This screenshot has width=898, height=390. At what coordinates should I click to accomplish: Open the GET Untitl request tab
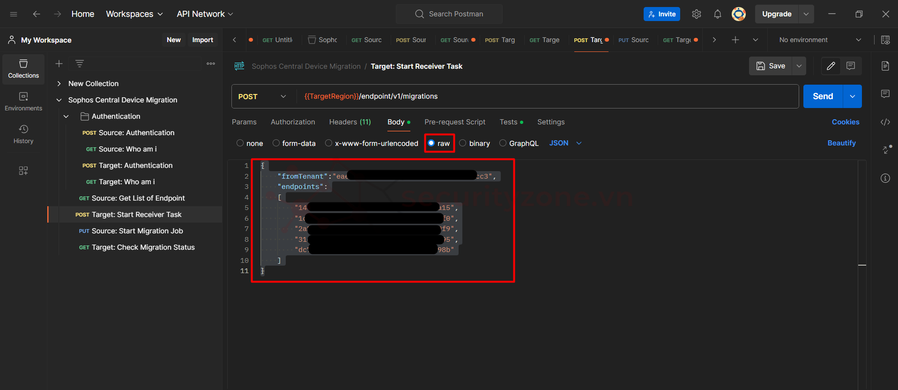[x=277, y=40]
